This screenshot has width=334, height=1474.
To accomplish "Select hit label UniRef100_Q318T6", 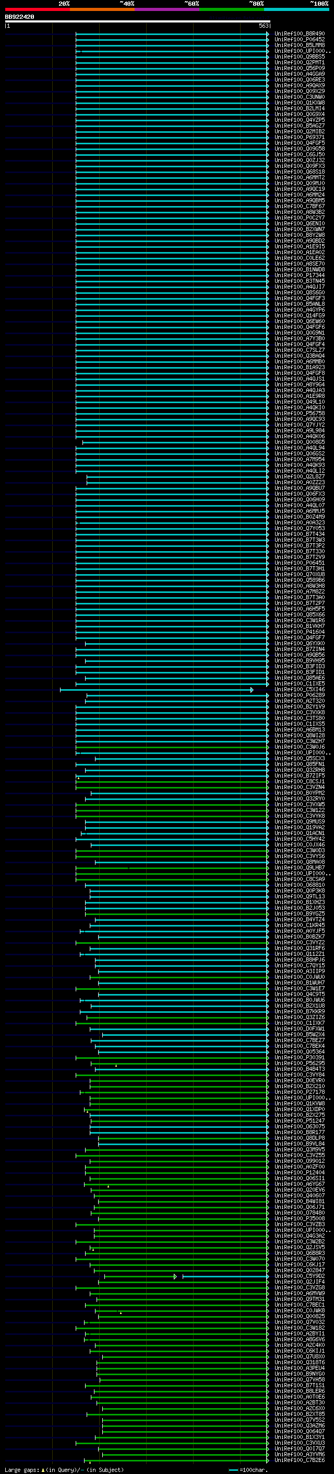I will (300, 1362).
